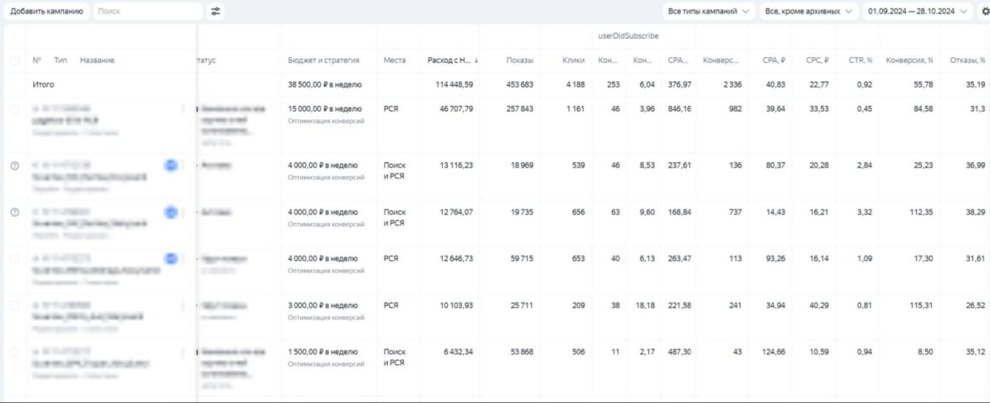Click the userDidSubscribe goal group header

coord(628,36)
